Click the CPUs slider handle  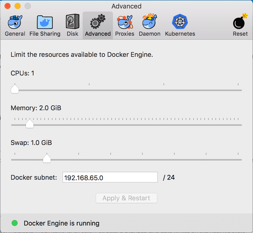(15, 89)
